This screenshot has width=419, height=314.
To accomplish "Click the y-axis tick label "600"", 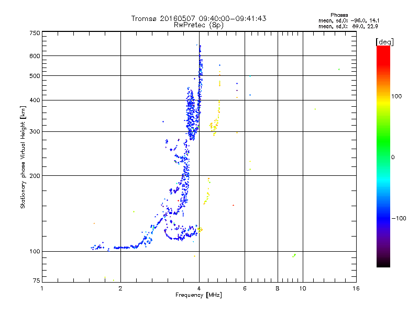I will [35, 56].
